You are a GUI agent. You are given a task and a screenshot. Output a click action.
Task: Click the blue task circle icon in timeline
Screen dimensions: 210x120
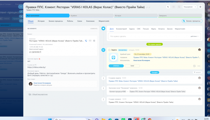(x=103, y=50)
